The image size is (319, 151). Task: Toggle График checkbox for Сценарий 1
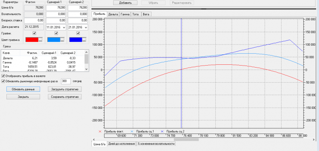tap(56, 33)
